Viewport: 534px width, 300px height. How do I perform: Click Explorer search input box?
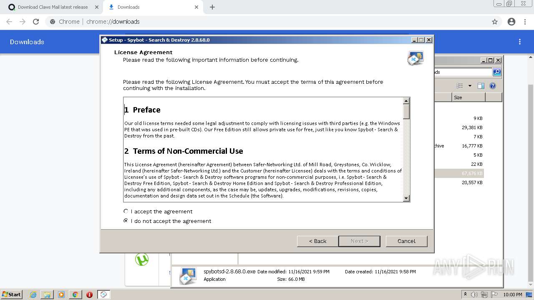coord(463,72)
